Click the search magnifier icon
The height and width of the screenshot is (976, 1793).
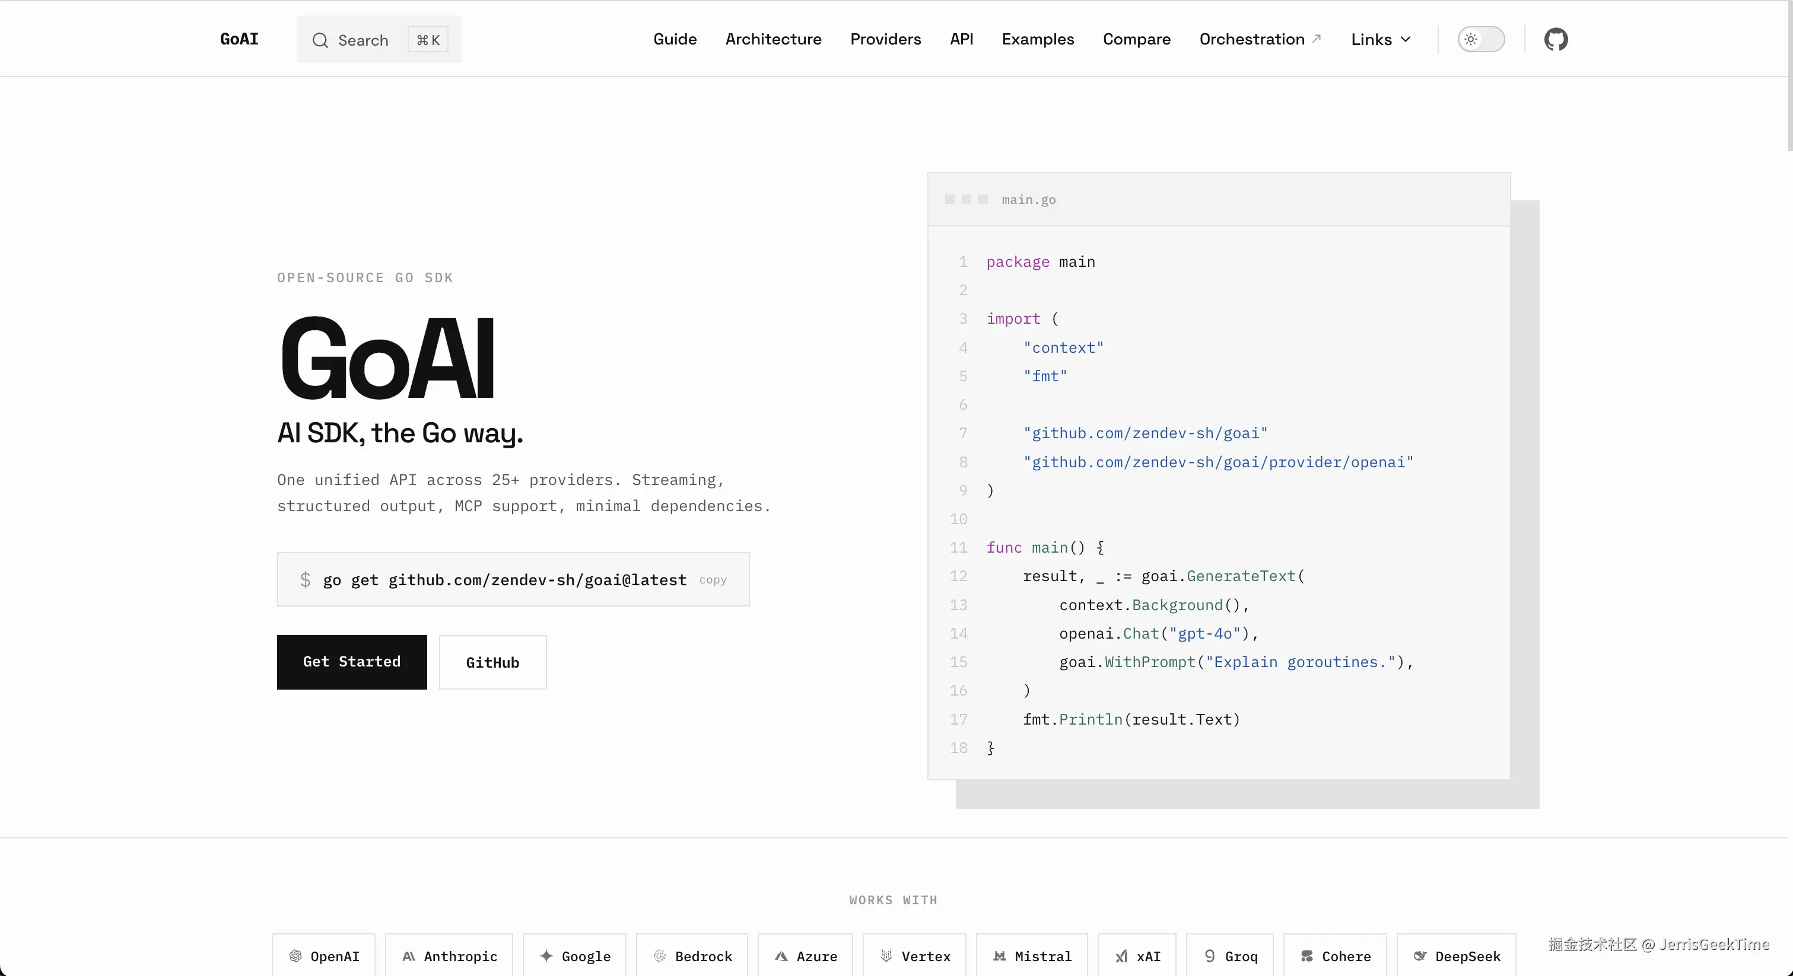[x=319, y=40]
